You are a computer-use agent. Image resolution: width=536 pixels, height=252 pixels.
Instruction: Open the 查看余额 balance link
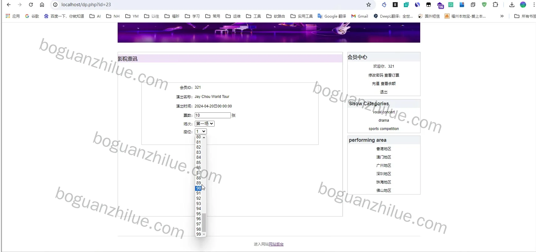(x=388, y=84)
